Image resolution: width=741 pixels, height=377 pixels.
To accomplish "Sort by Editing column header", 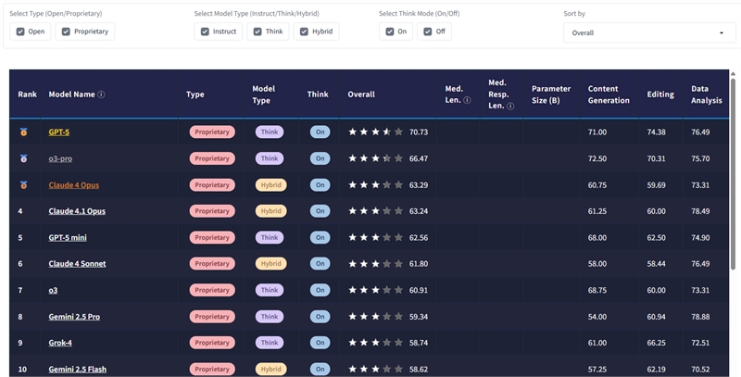I will pos(660,94).
